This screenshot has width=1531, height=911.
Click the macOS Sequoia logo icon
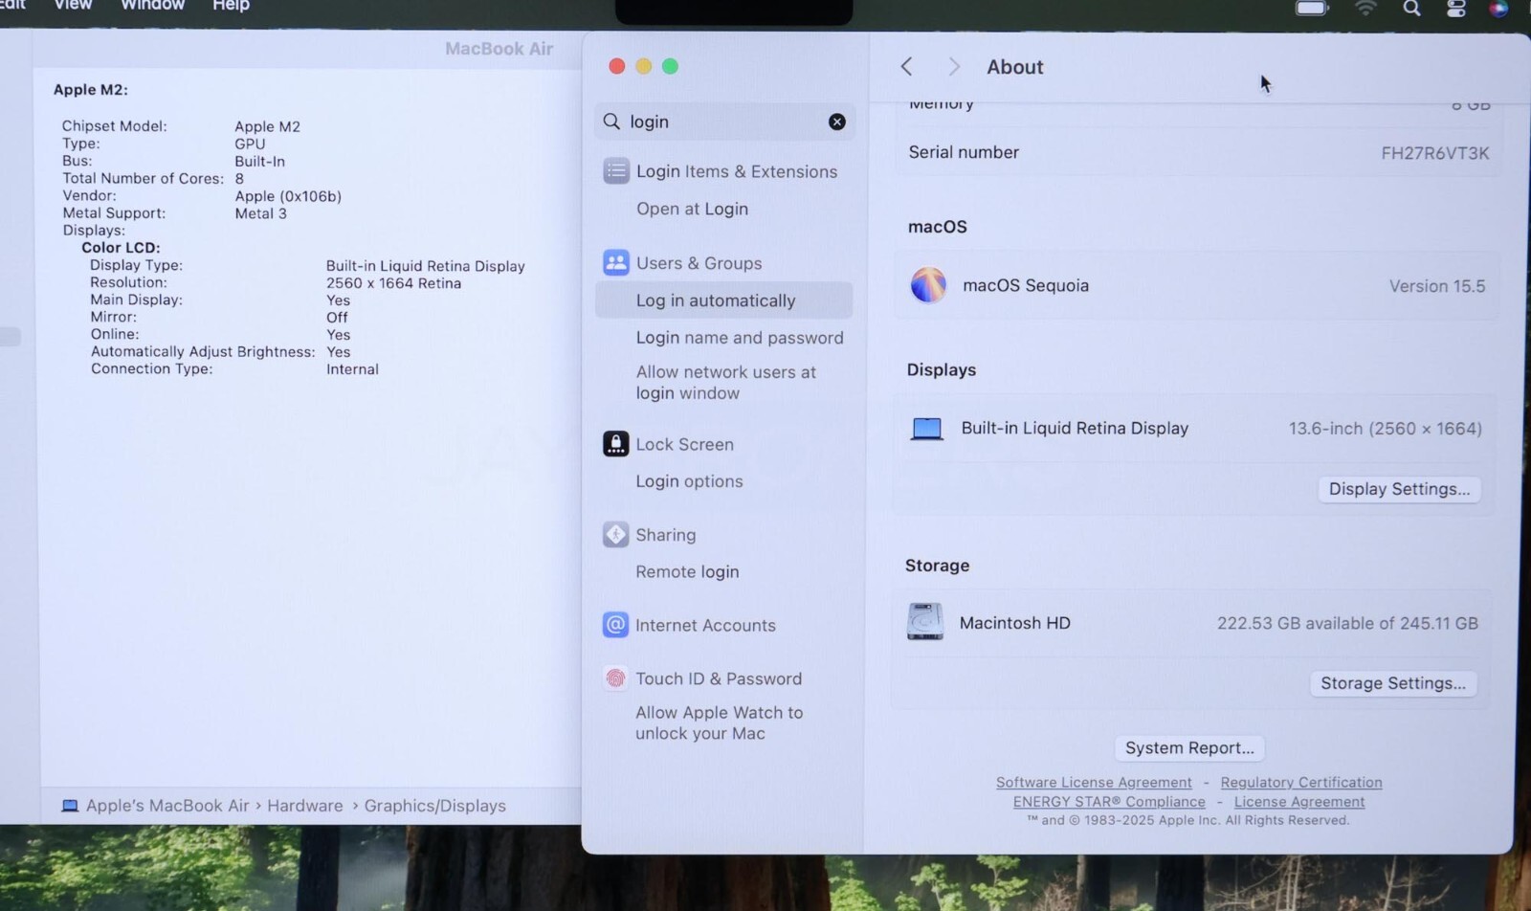[928, 285]
